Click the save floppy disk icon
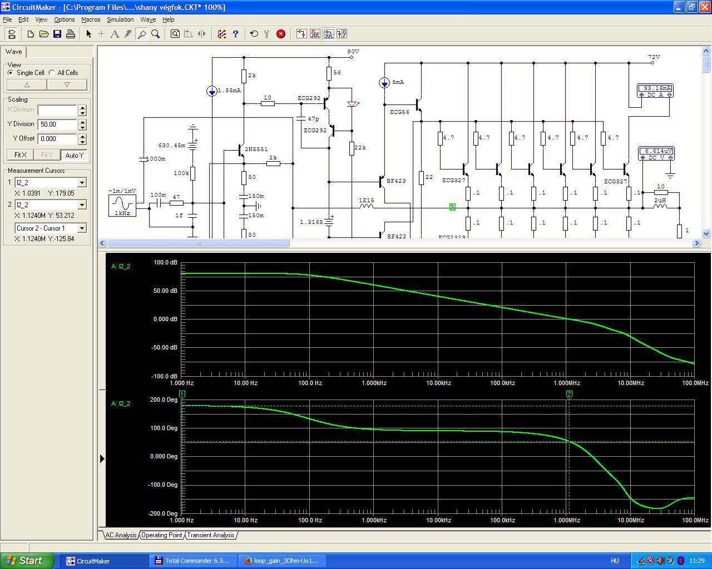This screenshot has height=569, width=712. click(57, 34)
